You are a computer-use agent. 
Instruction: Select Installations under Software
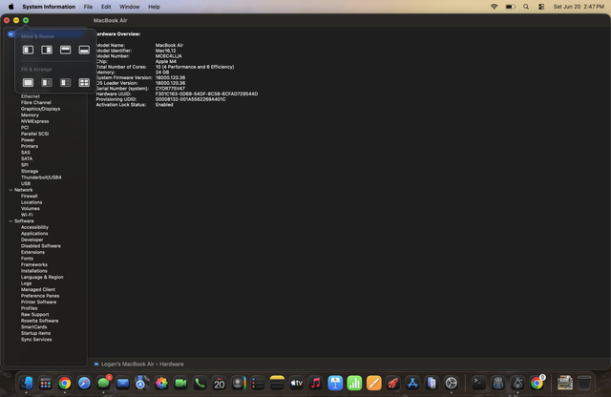click(34, 271)
